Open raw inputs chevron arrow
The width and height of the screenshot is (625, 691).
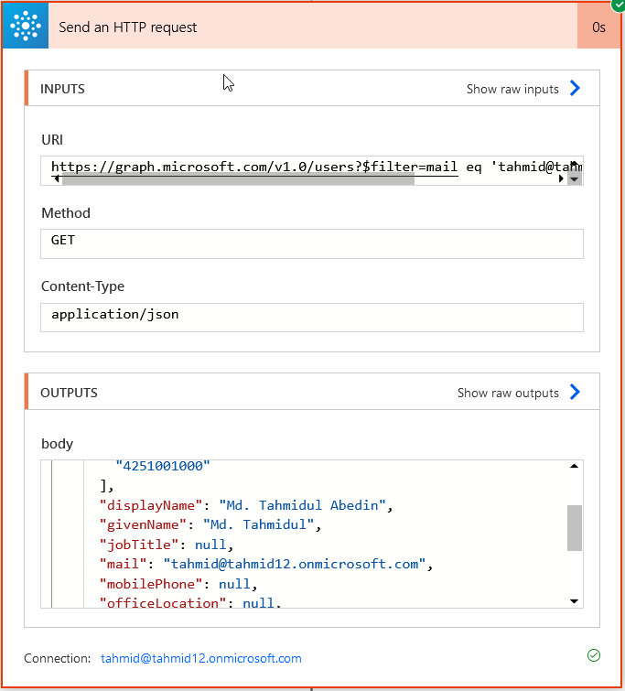coord(575,88)
